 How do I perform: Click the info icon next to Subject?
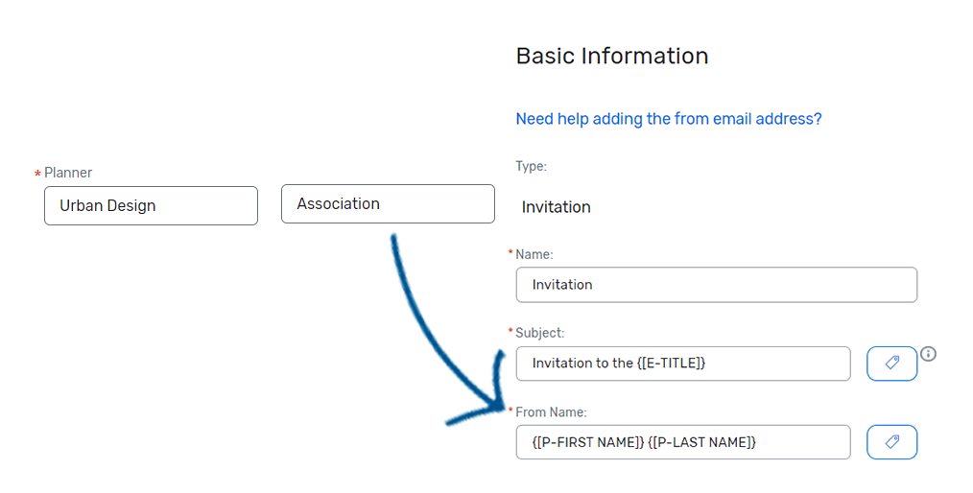(x=928, y=354)
